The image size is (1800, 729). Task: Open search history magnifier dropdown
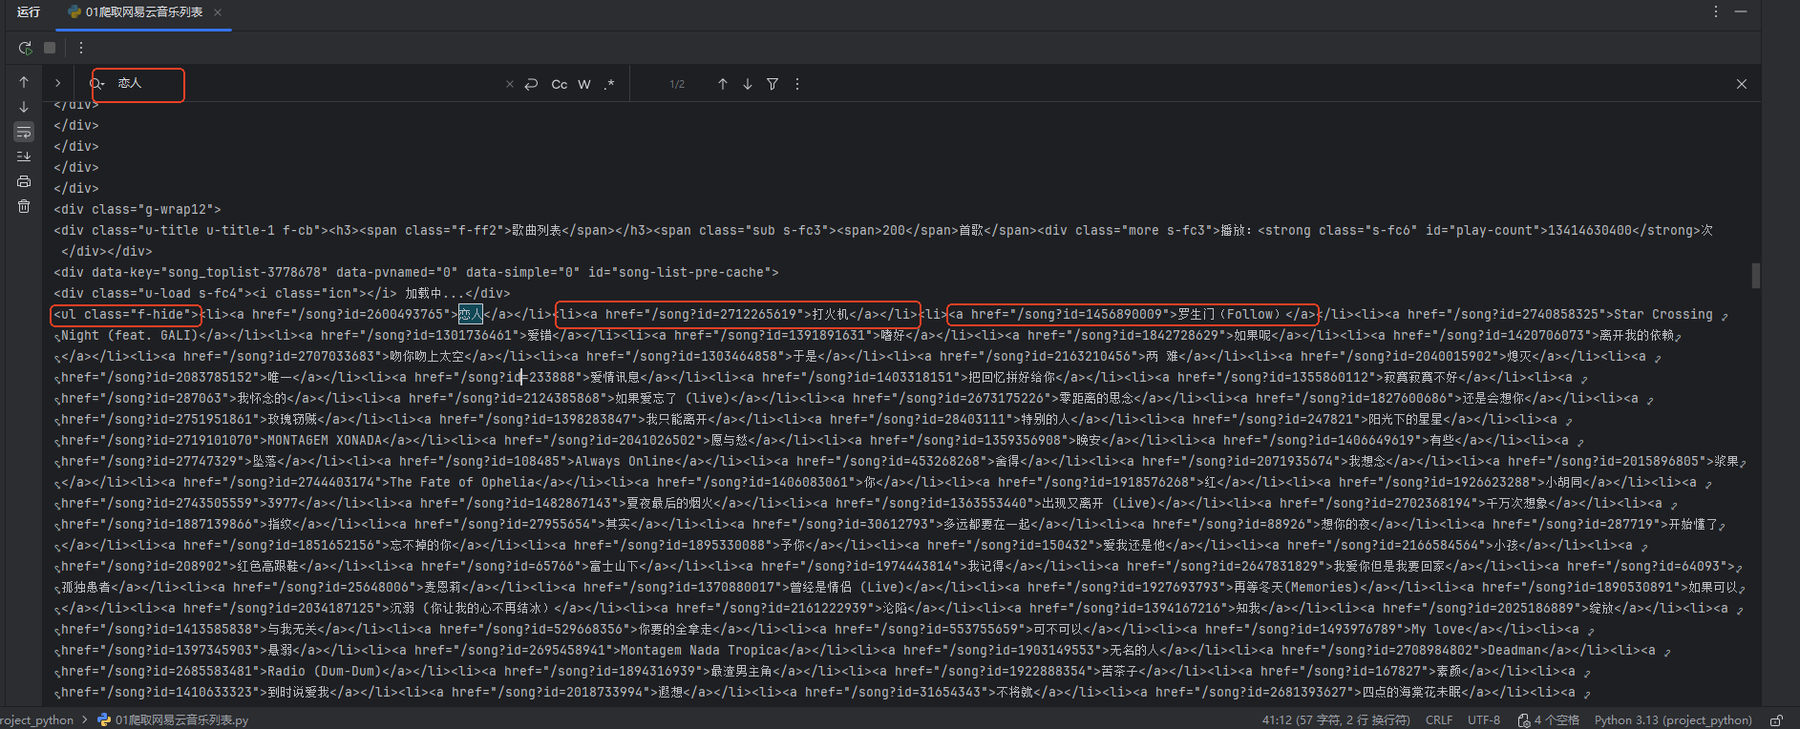coord(96,84)
